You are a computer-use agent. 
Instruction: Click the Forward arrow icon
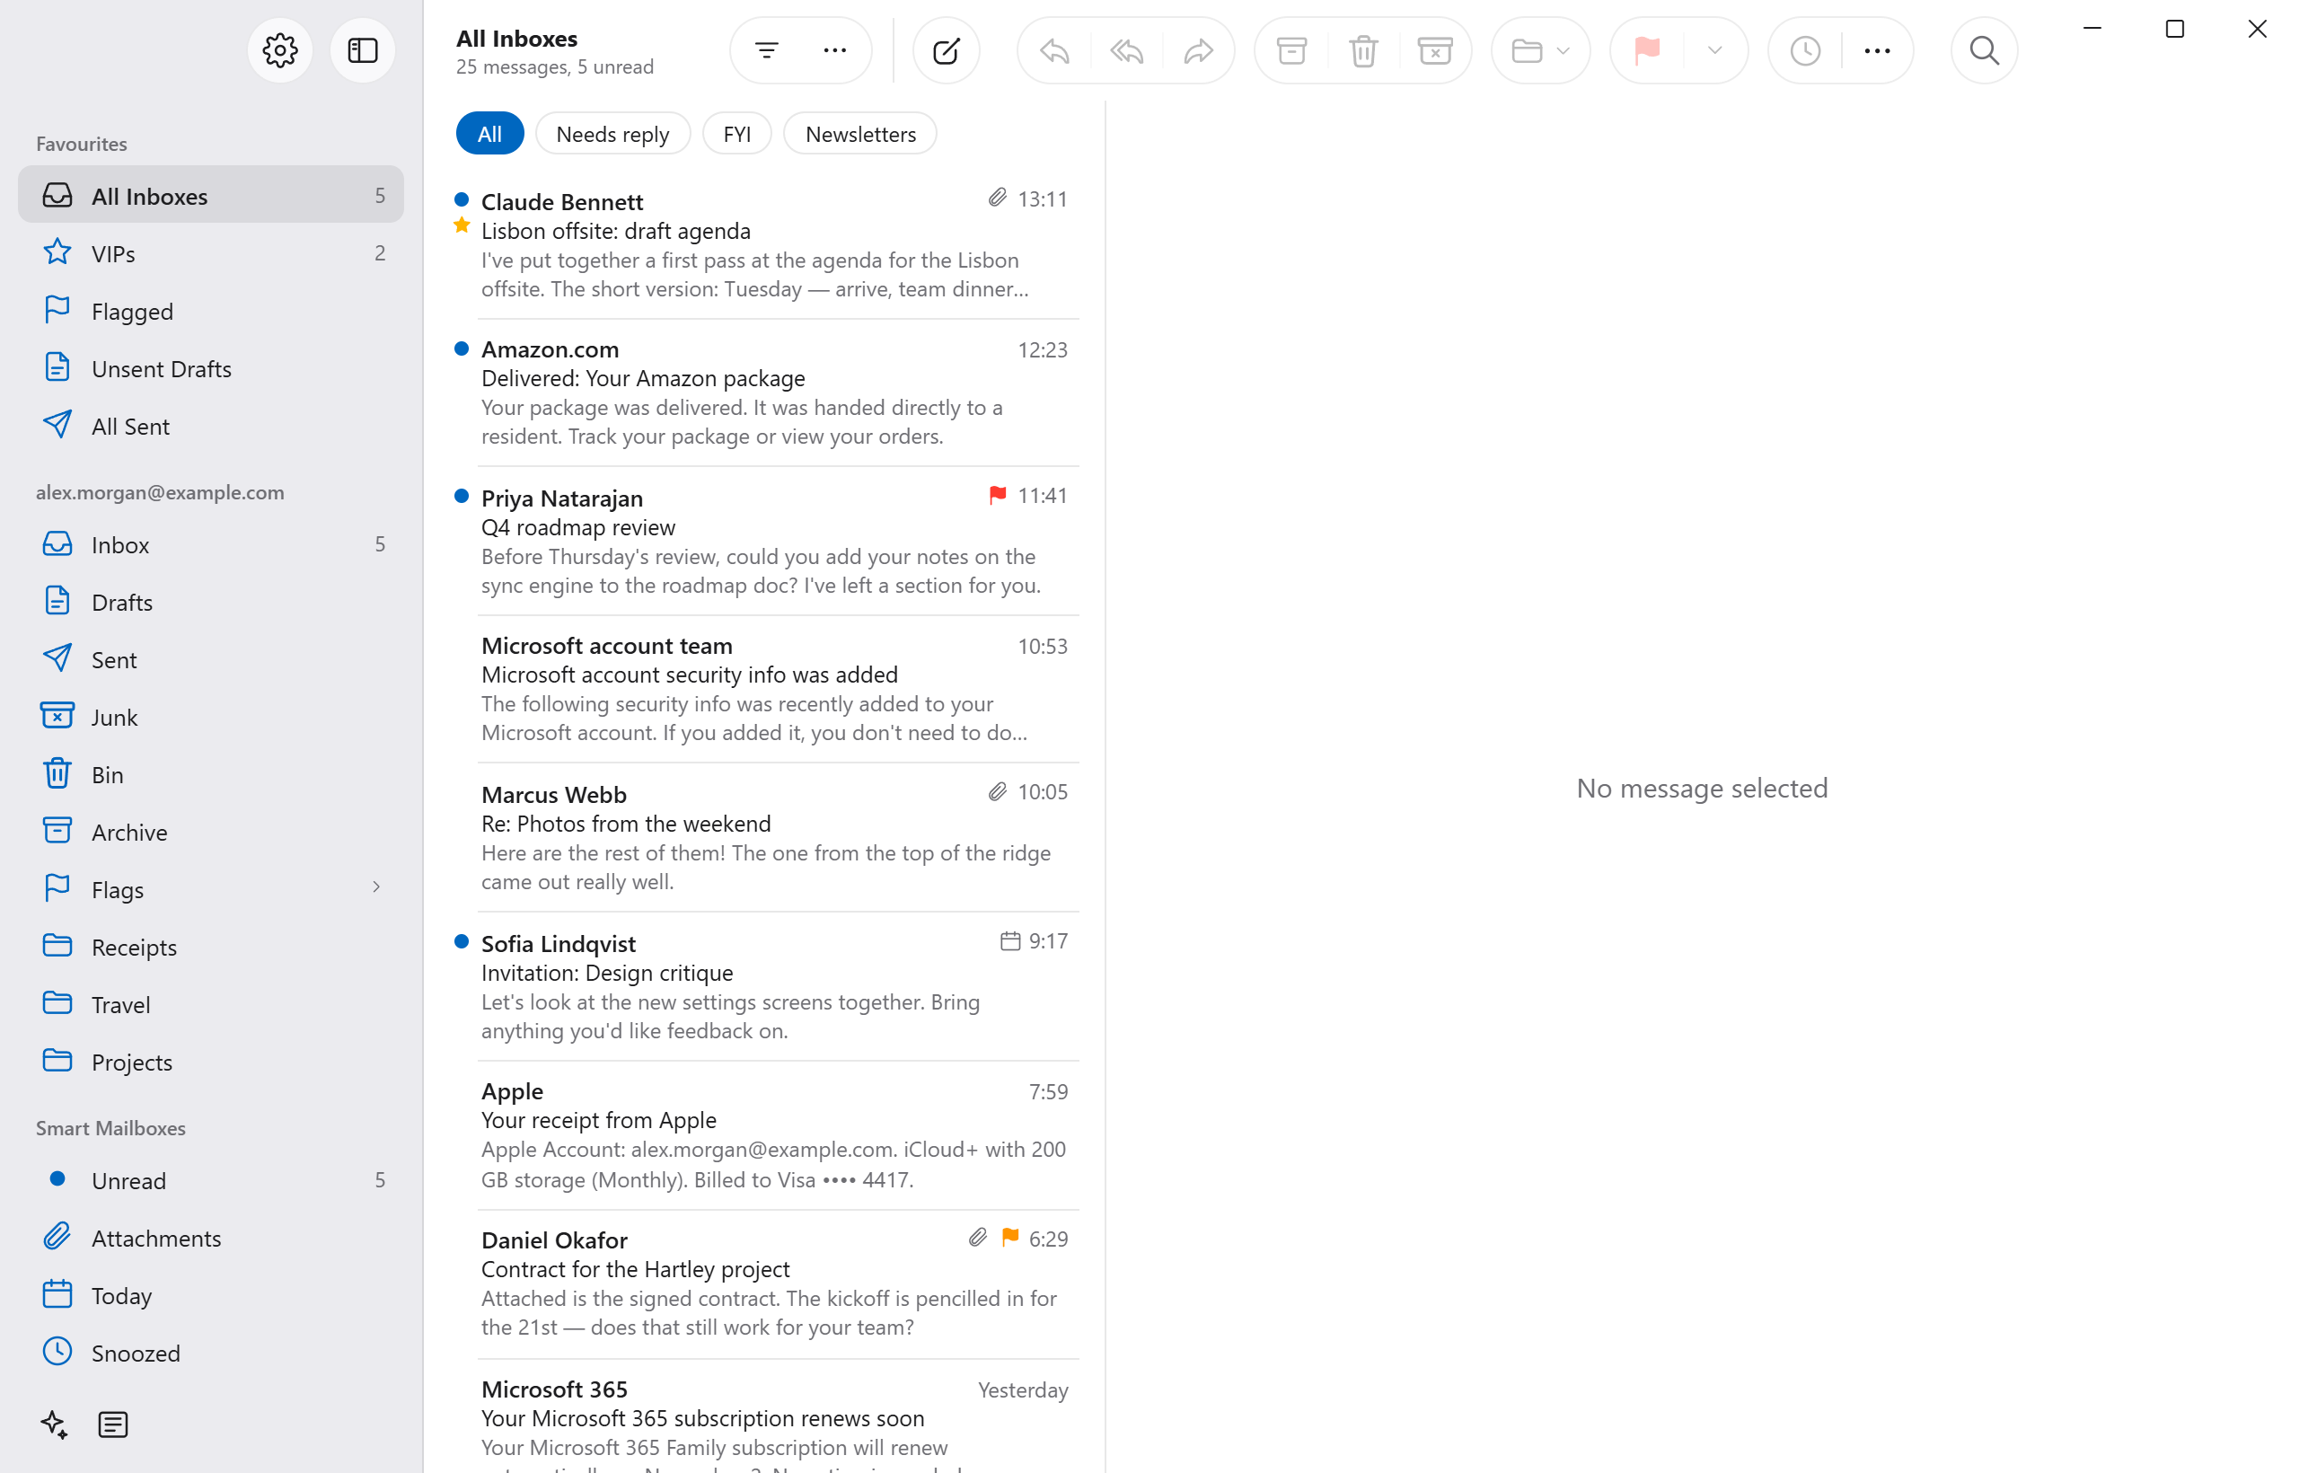point(1198,49)
